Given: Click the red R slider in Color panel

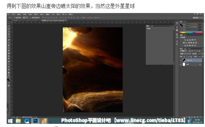Looking at the screenshot, I should point(191,24).
